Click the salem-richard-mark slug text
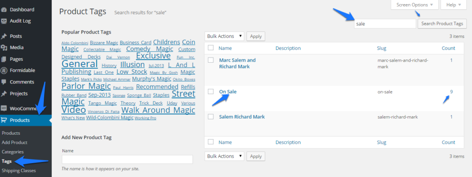The height and width of the screenshot is (177, 472). point(397,117)
